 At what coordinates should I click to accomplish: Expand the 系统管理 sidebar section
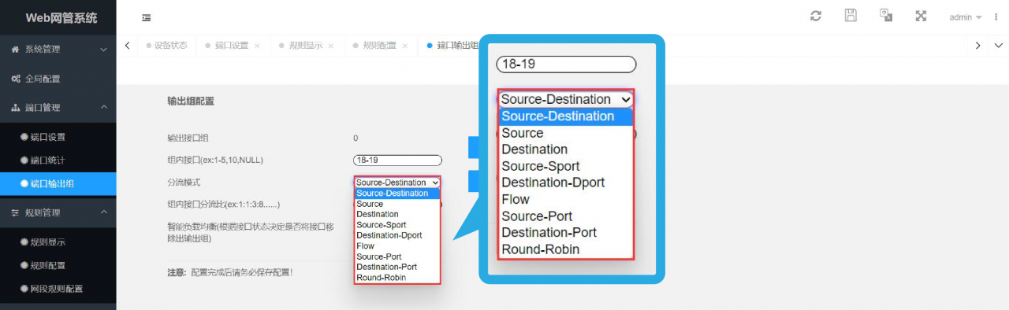click(x=58, y=49)
